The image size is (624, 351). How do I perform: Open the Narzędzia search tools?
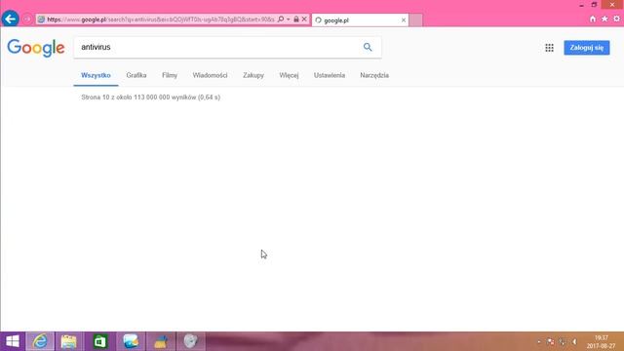pyautogui.click(x=374, y=75)
